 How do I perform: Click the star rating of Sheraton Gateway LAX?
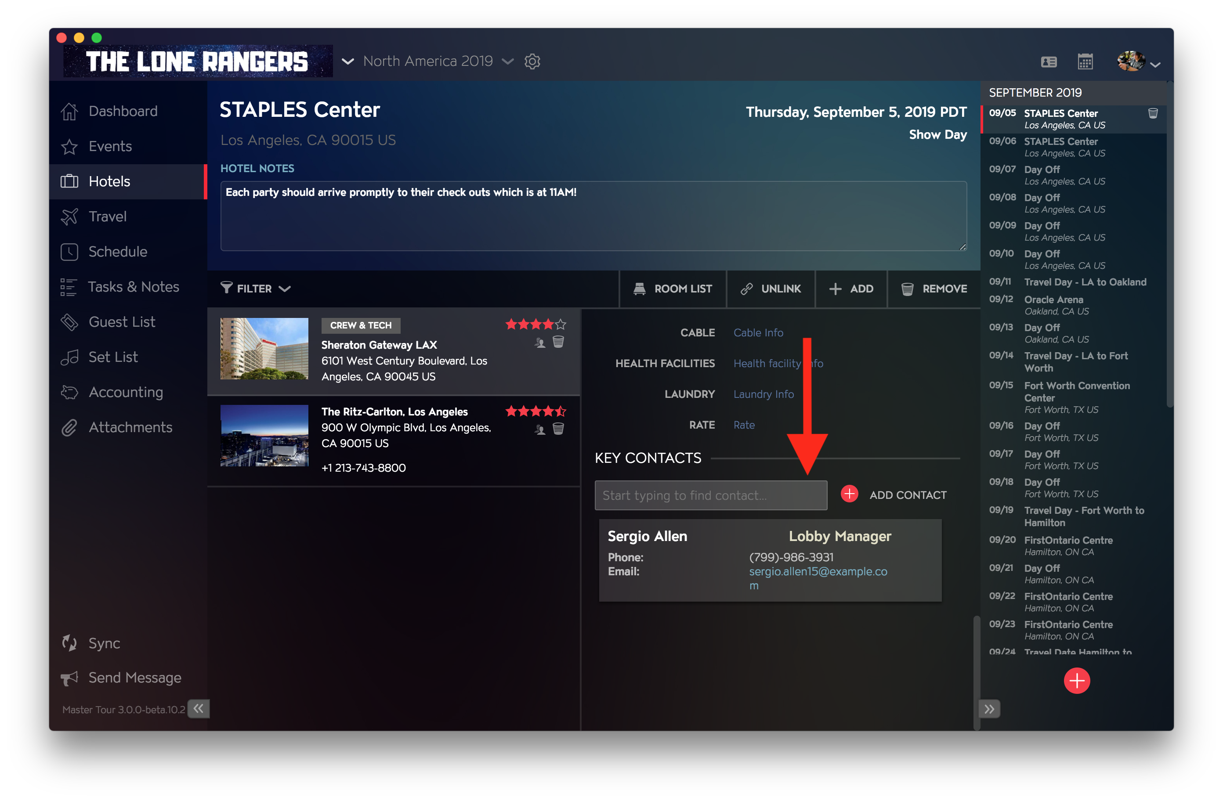(x=536, y=324)
